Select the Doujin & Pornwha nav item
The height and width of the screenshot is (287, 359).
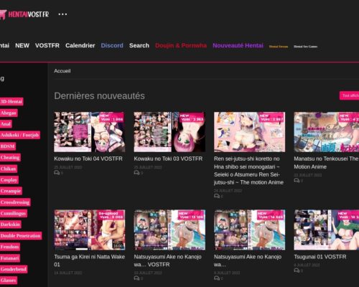181,45
